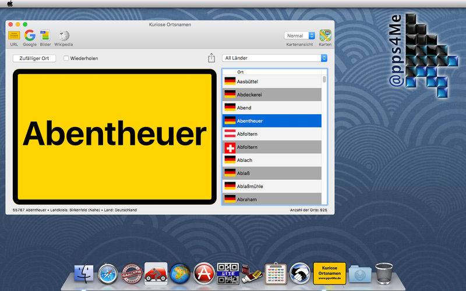Open the Apple menu
The image size is (466, 291).
pyautogui.click(x=10, y=3)
